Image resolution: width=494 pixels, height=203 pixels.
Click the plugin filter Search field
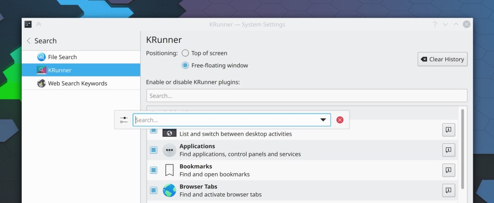(x=306, y=96)
